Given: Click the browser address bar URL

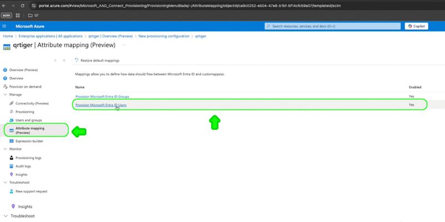Looking at the screenshot, I should (x=190, y=6).
